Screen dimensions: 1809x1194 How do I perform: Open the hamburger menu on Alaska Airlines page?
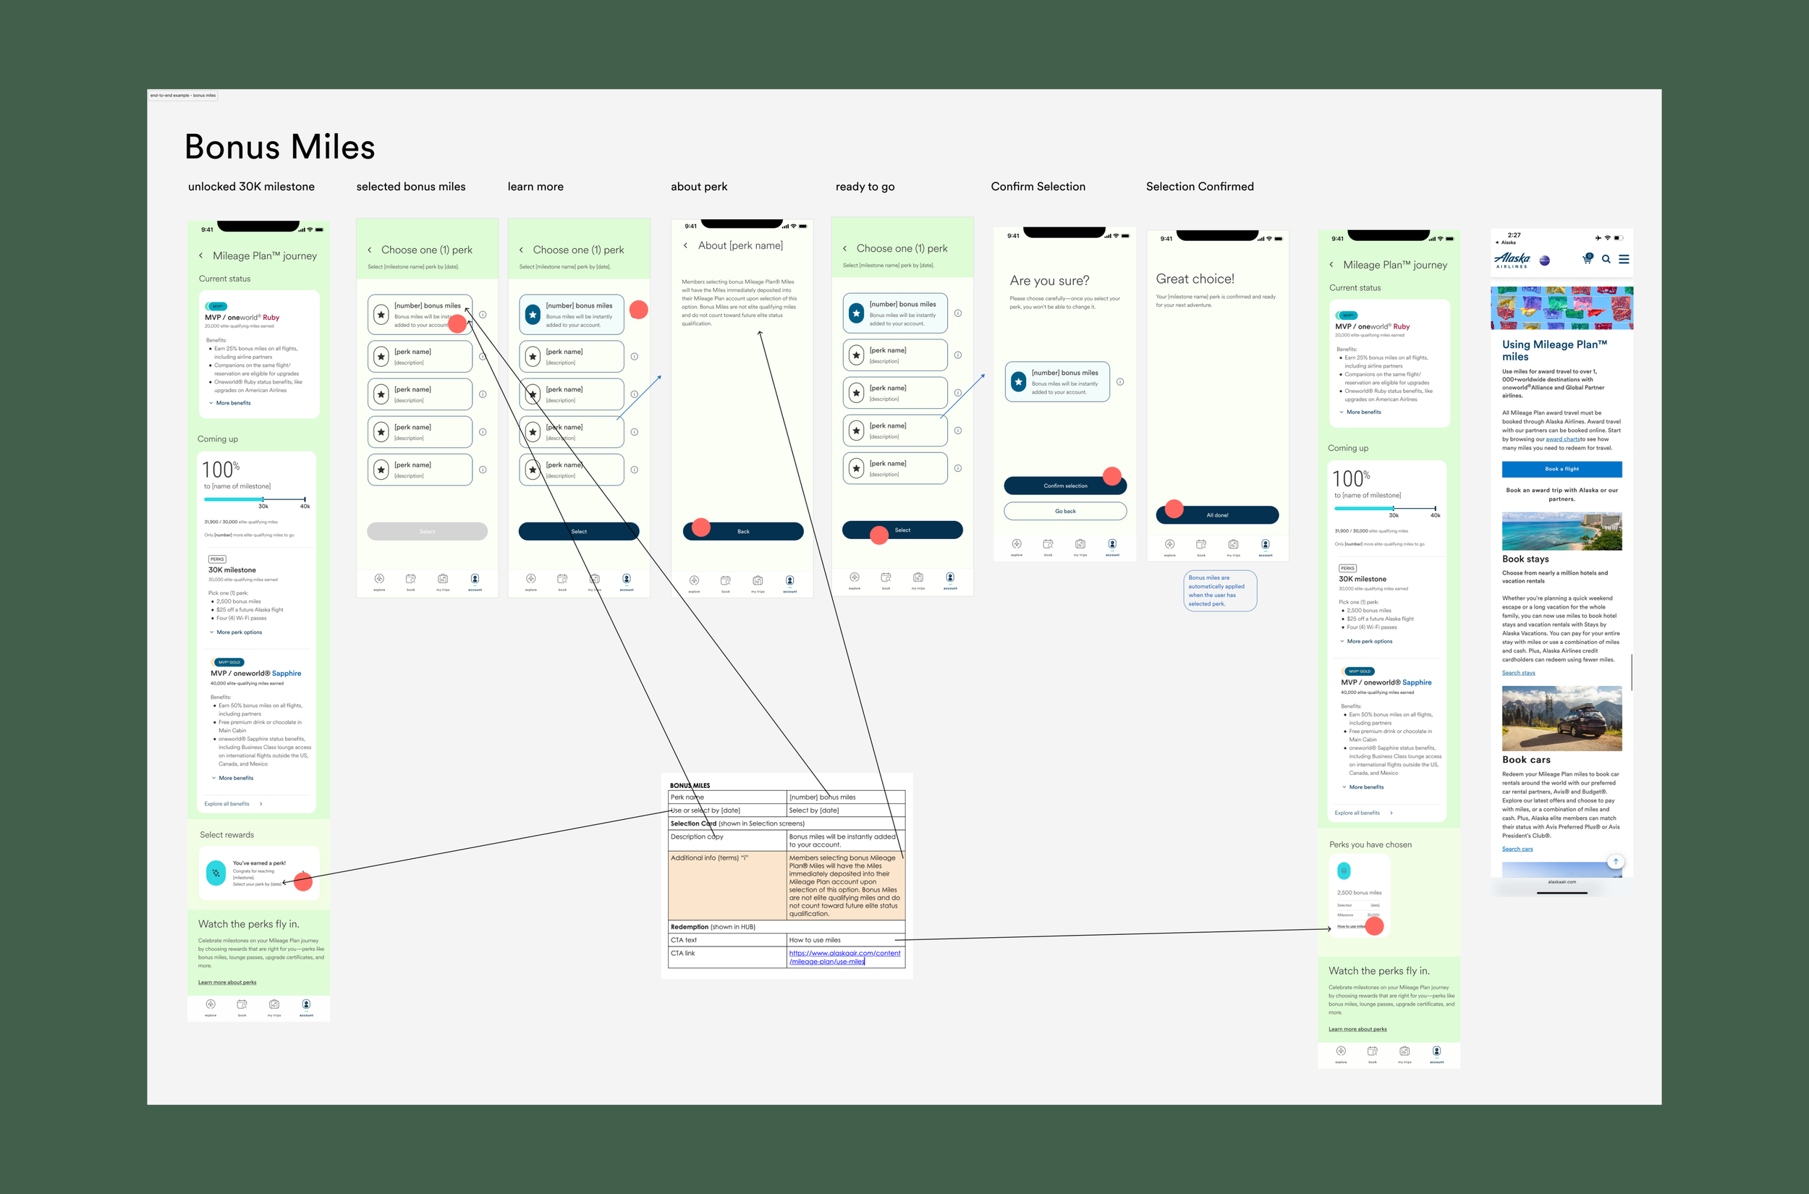pos(1624,260)
